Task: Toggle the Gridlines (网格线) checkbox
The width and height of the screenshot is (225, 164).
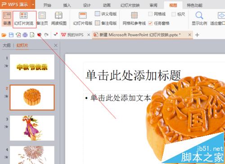Action: pyautogui.click(x=150, y=14)
